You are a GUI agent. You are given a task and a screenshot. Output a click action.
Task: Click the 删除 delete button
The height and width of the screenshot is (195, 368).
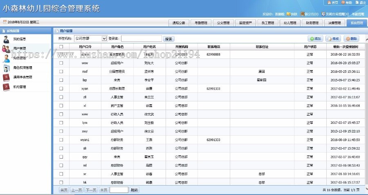coord(351,39)
